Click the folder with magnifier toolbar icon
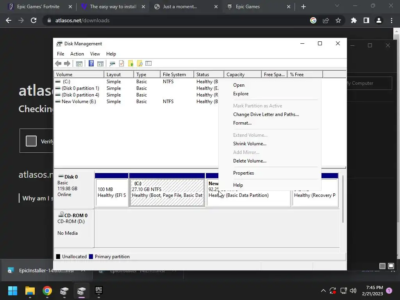The height and width of the screenshot is (300, 400). coord(139,64)
